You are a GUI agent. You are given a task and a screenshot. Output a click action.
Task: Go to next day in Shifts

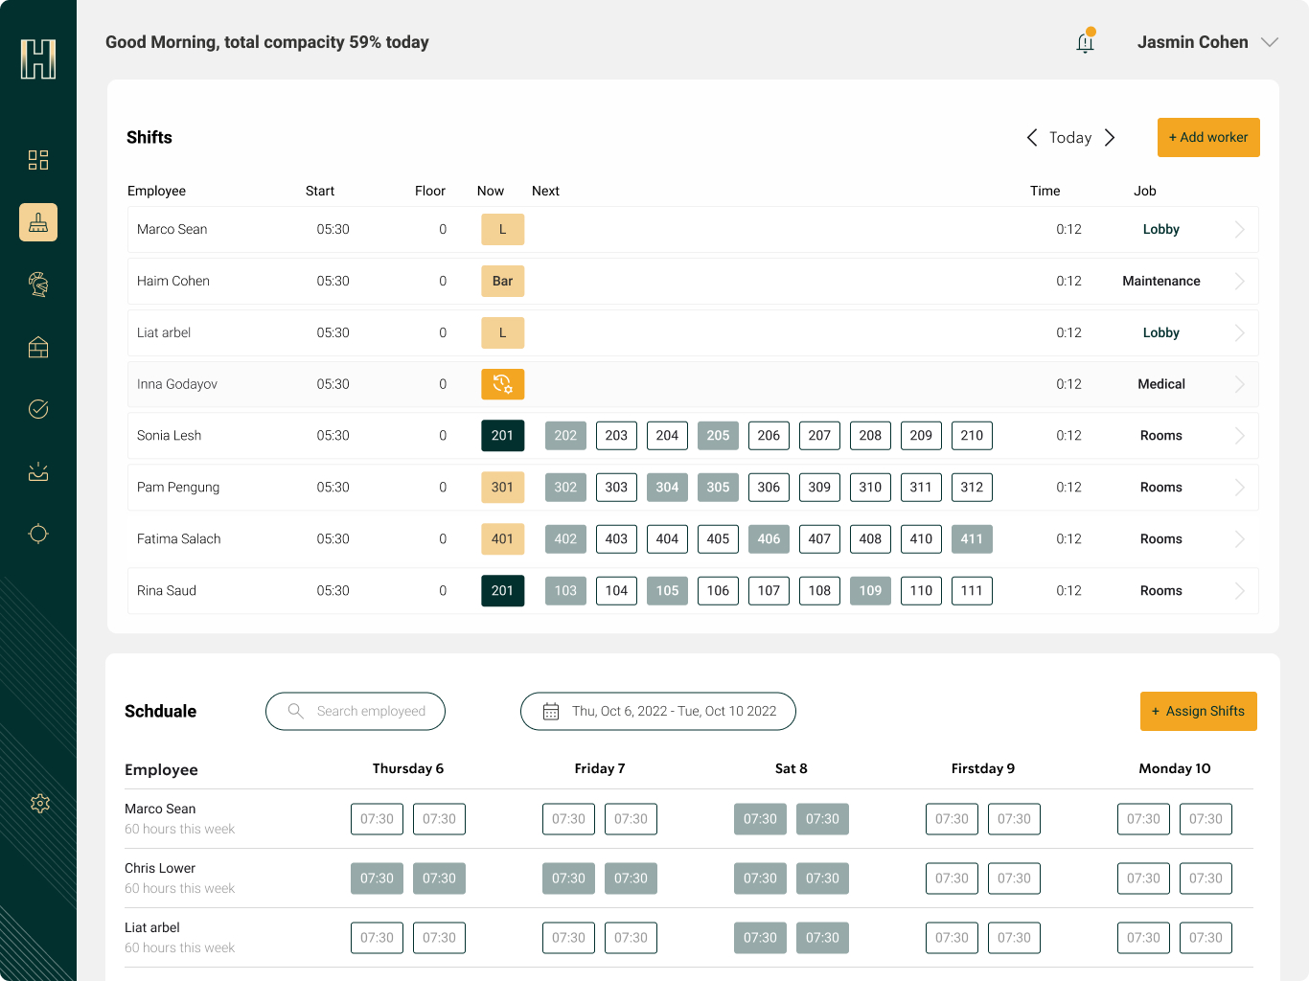tap(1110, 137)
